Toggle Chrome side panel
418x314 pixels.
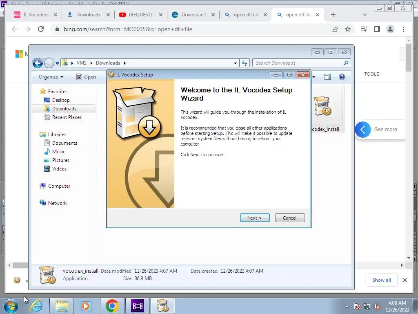pyautogui.click(x=377, y=29)
